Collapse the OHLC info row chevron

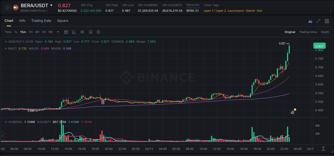(x=6, y=42)
